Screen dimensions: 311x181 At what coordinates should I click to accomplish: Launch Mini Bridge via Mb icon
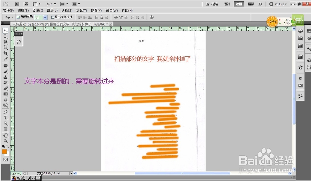26,4
